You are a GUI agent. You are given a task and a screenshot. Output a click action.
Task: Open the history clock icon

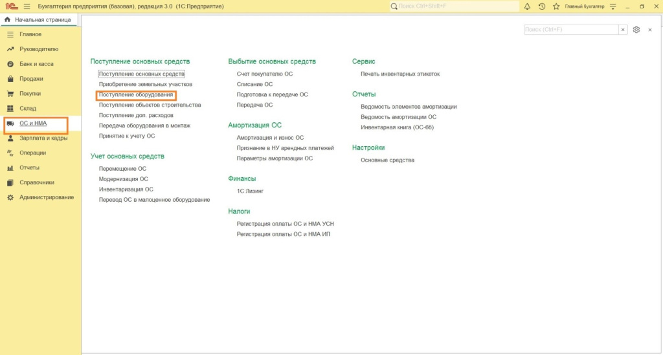point(541,6)
